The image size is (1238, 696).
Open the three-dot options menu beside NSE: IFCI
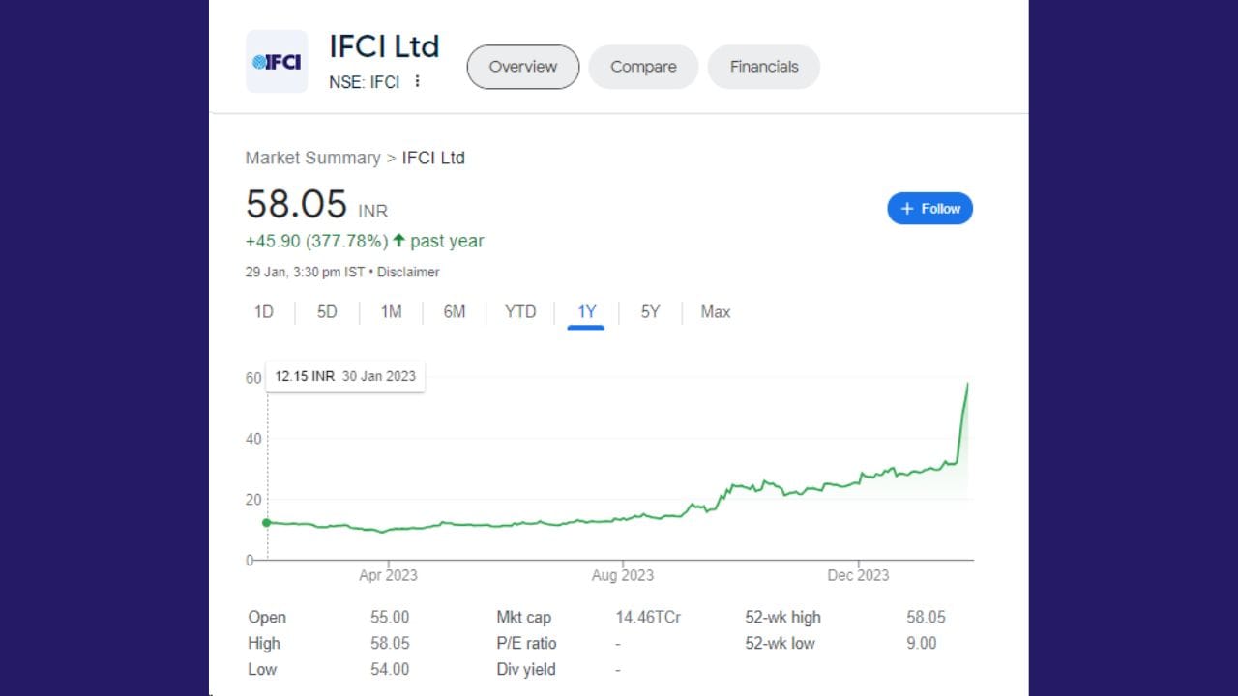[x=417, y=82]
